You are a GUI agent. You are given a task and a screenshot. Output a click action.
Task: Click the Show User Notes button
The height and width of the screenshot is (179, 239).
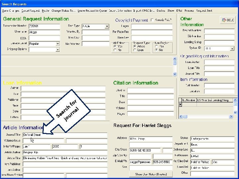pos(151,174)
